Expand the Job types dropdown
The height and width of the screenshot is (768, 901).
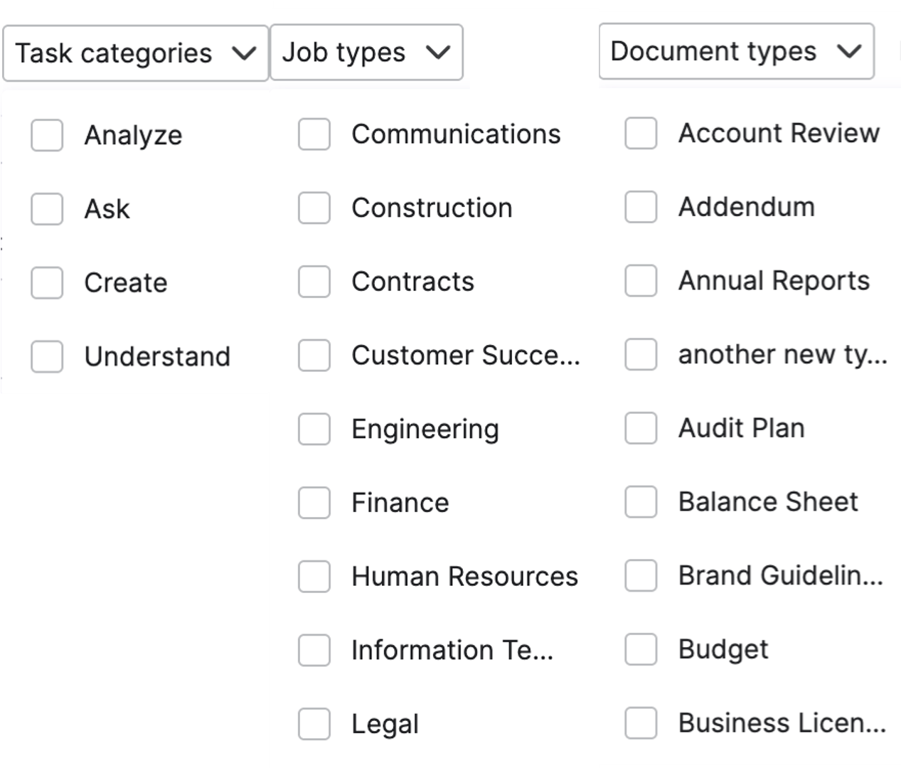366,53
